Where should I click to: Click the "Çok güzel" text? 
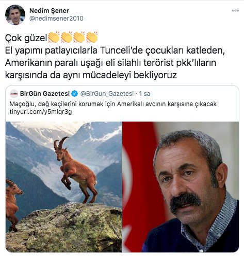[26, 38]
